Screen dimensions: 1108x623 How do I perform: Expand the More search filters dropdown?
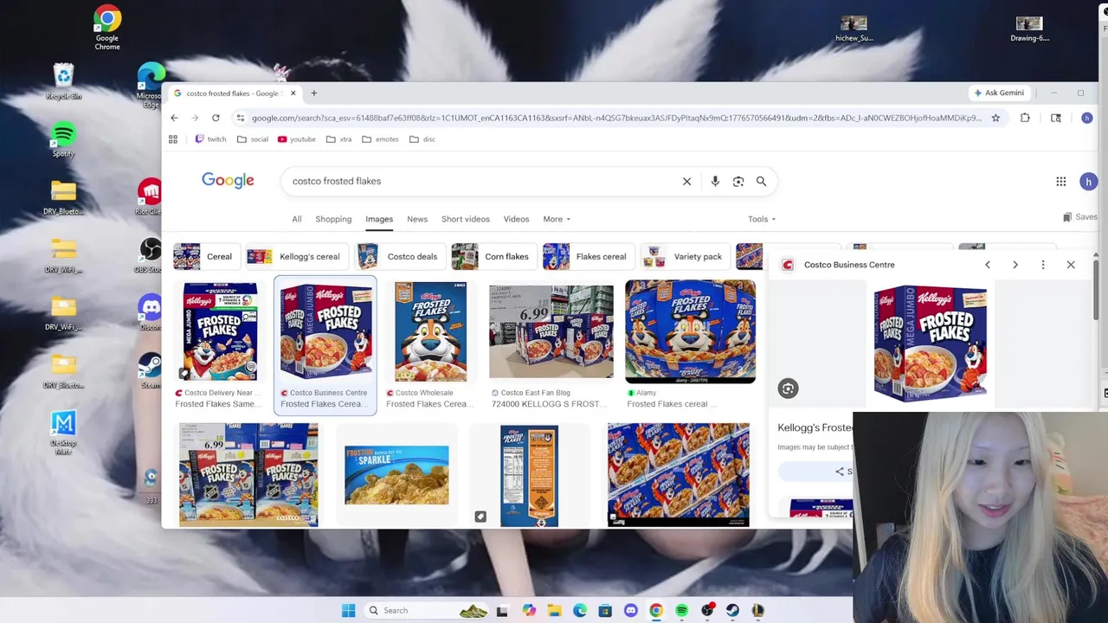tap(557, 219)
